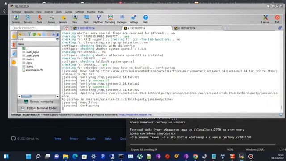Click the paperclip icon at tab bar end
This screenshot has width=286, height=161.
[x=280, y=28]
